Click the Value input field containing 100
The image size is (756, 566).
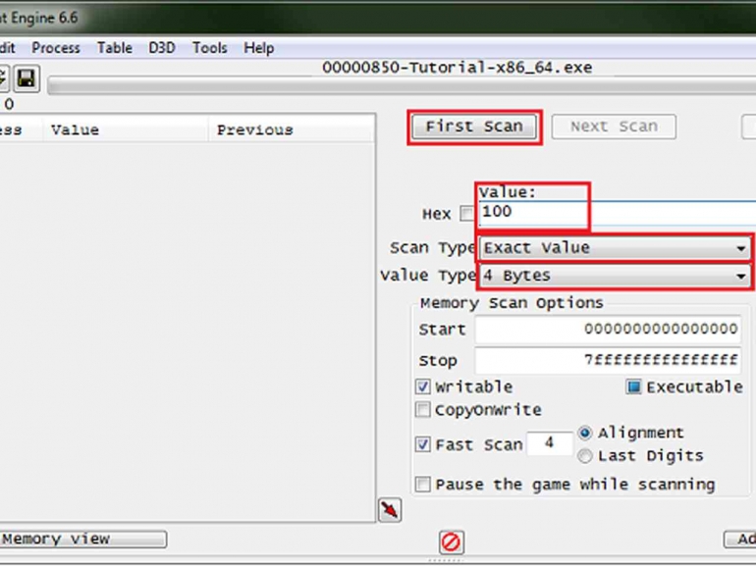618,213
